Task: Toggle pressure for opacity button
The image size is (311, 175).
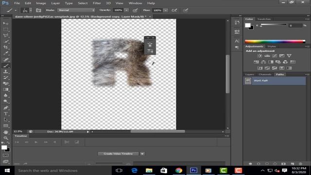Action: point(135,10)
